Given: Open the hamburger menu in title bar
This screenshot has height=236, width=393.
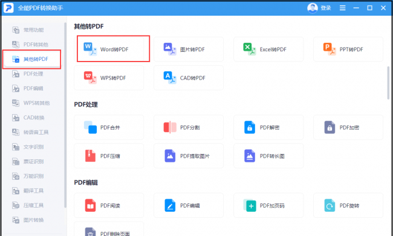Looking at the screenshot, I should click(342, 8).
